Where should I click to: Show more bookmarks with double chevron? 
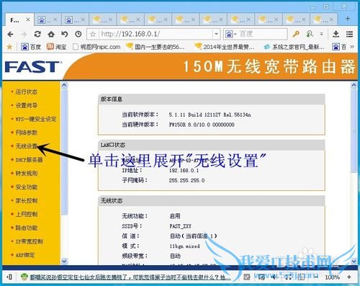[x=352, y=47]
